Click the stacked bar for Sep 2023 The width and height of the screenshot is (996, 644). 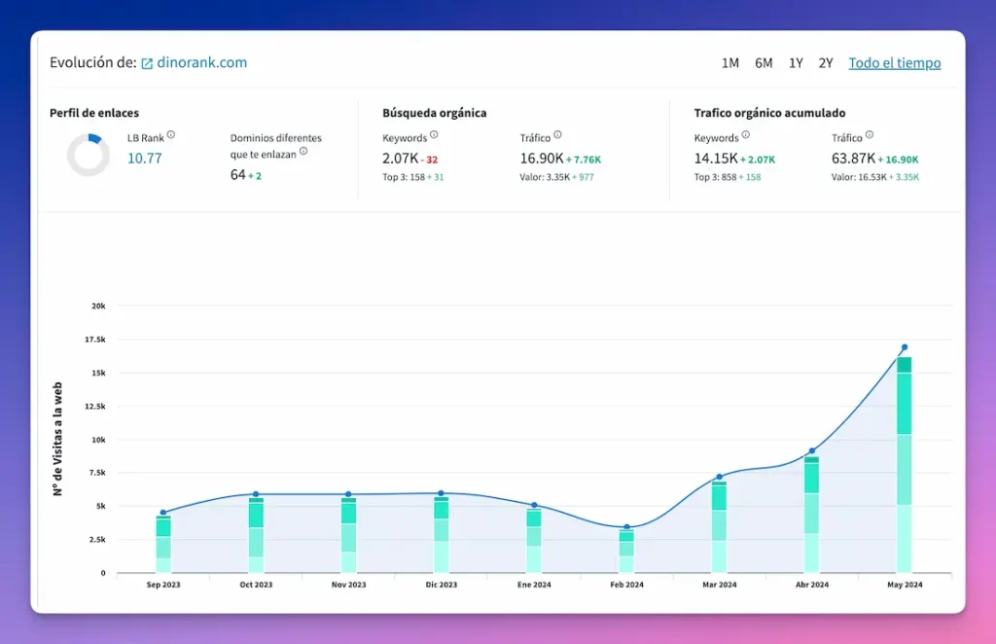(163, 544)
